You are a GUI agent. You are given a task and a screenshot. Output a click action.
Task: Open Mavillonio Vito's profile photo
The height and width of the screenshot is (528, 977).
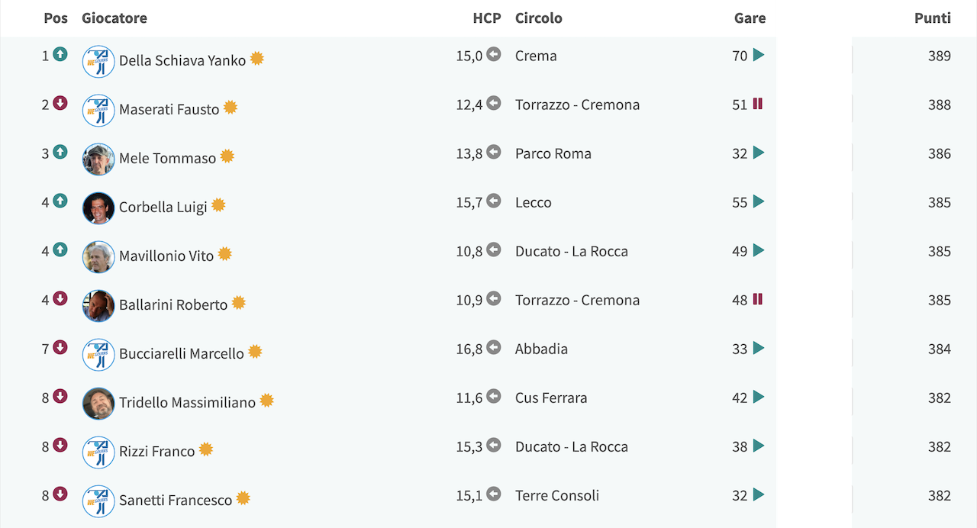(x=98, y=257)
